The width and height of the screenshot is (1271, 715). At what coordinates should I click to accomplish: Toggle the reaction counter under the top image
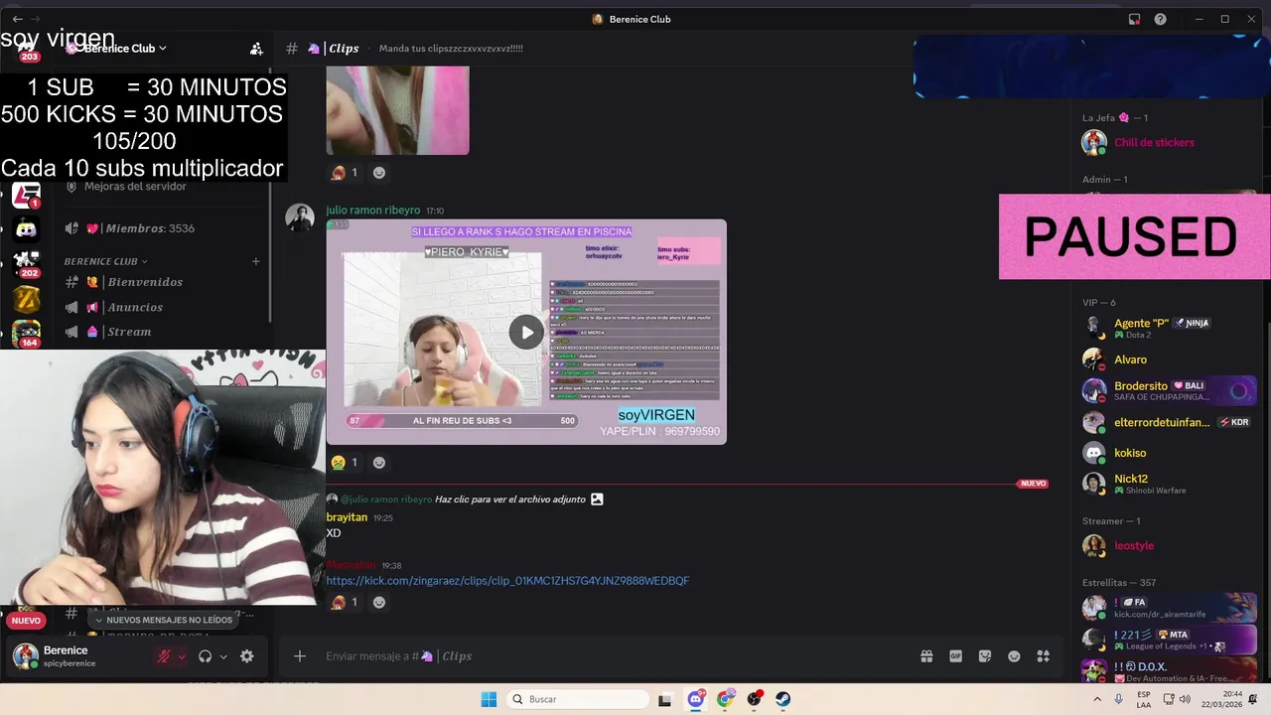click(x=345, y=173)
